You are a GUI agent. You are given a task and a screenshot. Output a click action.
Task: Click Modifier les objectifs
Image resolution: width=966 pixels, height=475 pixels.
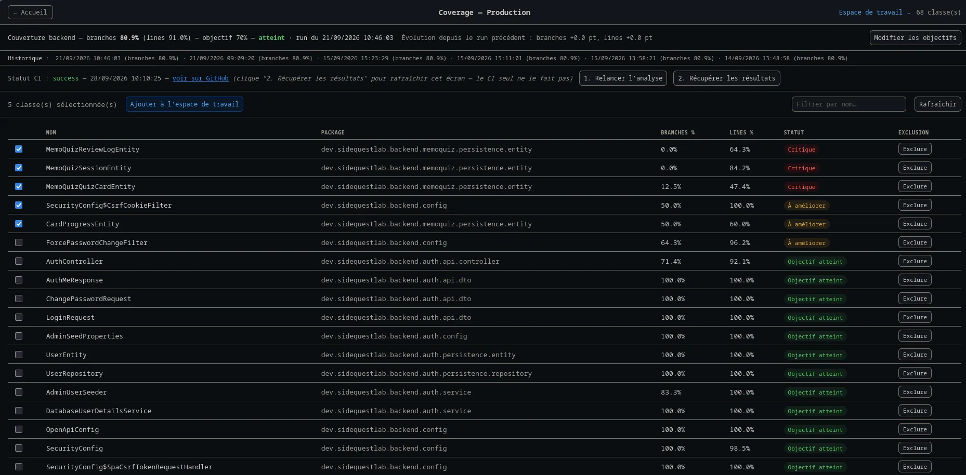point(915,37)
